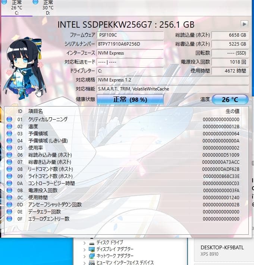Click status icon of 0D アンセーフシャットダウン回数
The image size is (254, 265).
point(9,204)
